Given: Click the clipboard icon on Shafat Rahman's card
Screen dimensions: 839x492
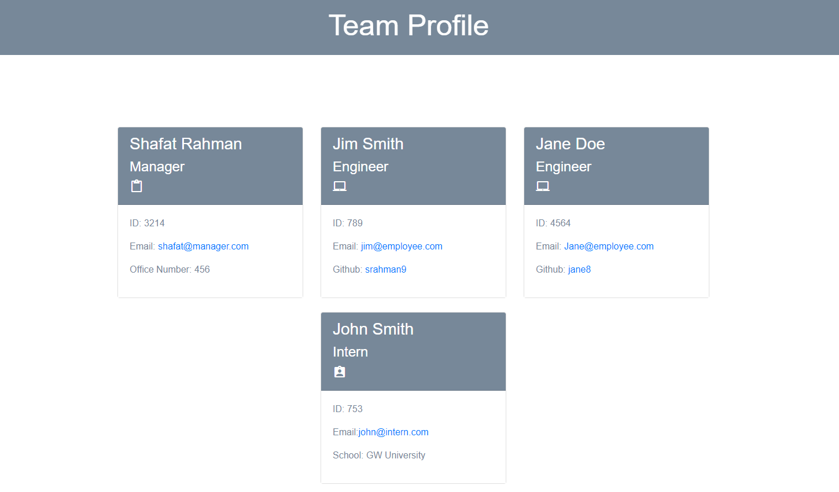Looking at the screenshot, I should (x=136, y=186).
